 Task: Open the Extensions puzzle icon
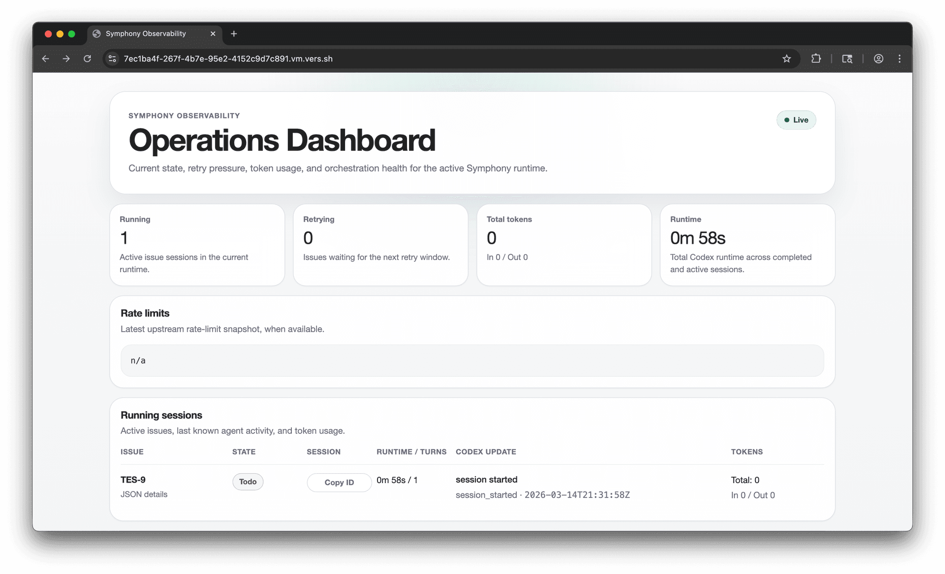(x=816, y=58)
